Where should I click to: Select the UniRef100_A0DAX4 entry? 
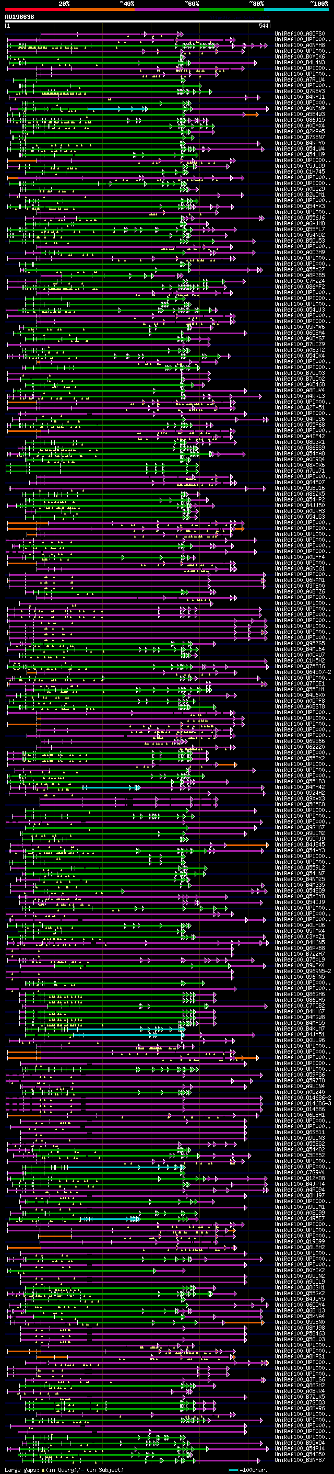tap(300, 126)
